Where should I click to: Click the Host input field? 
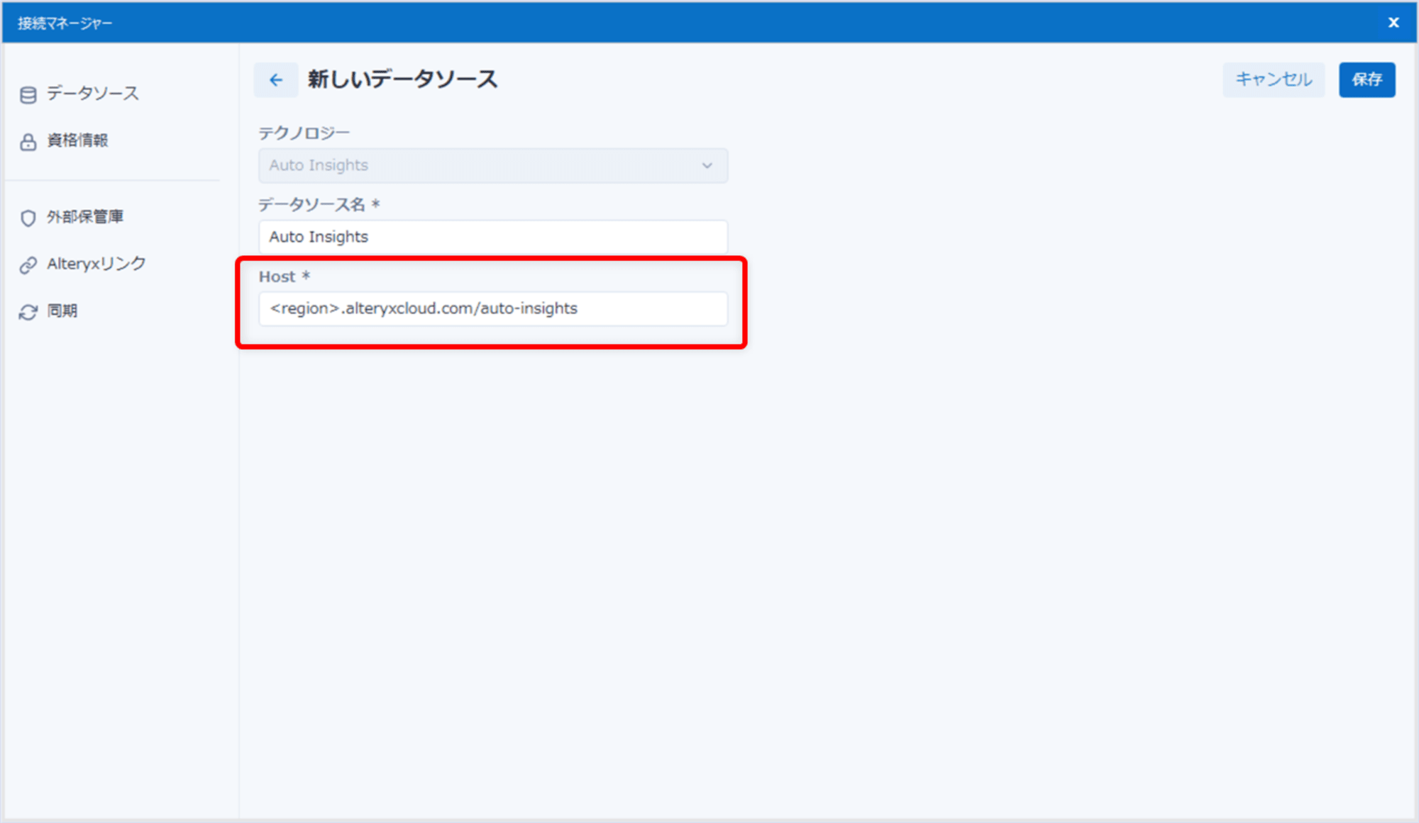click(x=493, y=309)
